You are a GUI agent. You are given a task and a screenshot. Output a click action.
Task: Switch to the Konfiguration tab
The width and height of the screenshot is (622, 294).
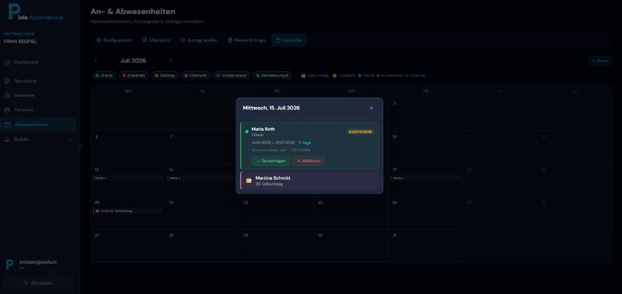click(114, 40)
